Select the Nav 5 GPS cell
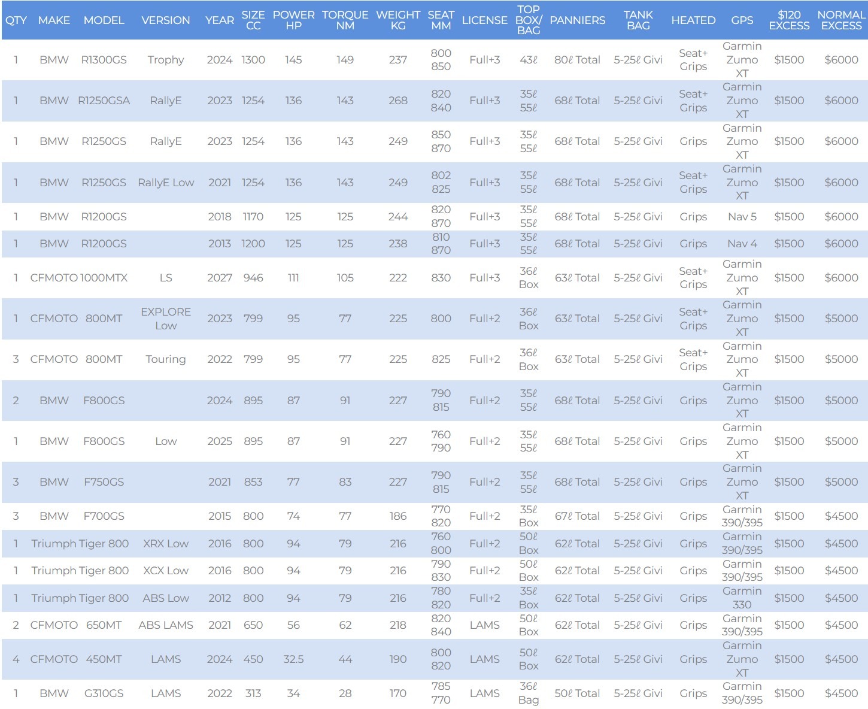 point(742,217)
